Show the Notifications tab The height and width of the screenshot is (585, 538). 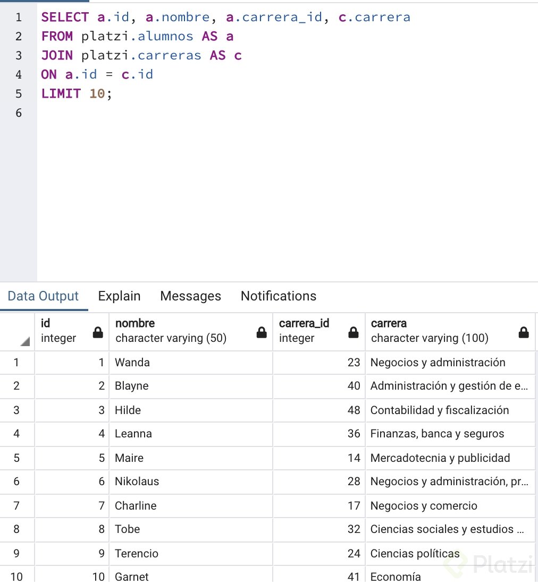(279, 296)
